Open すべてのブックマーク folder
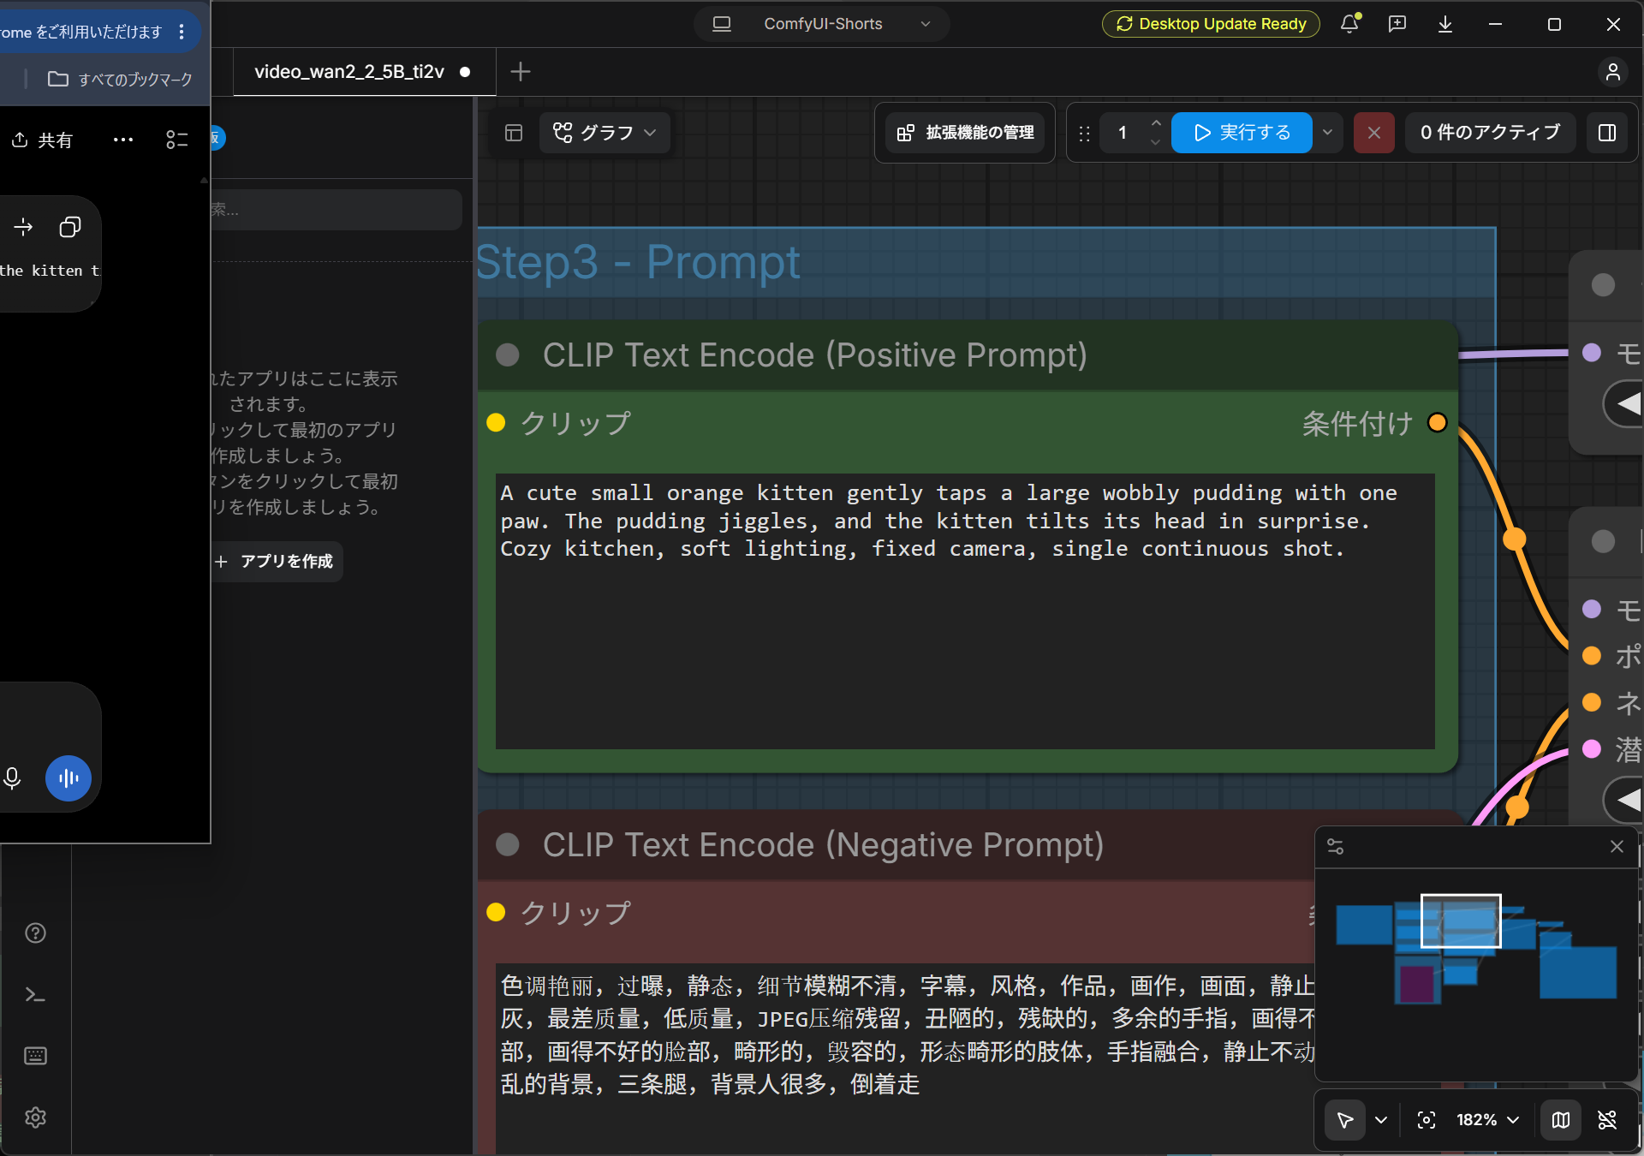 (120, 80)
